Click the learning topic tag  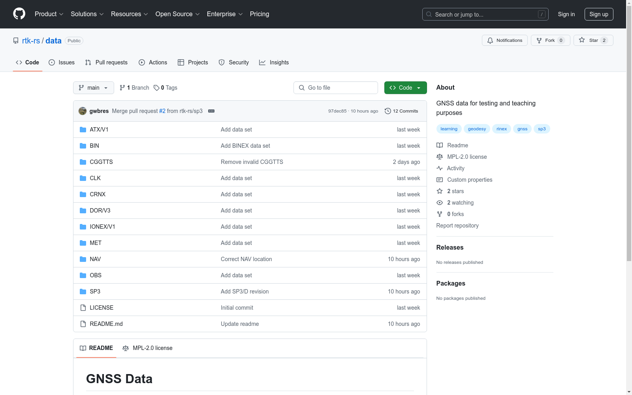pos(449,129)
